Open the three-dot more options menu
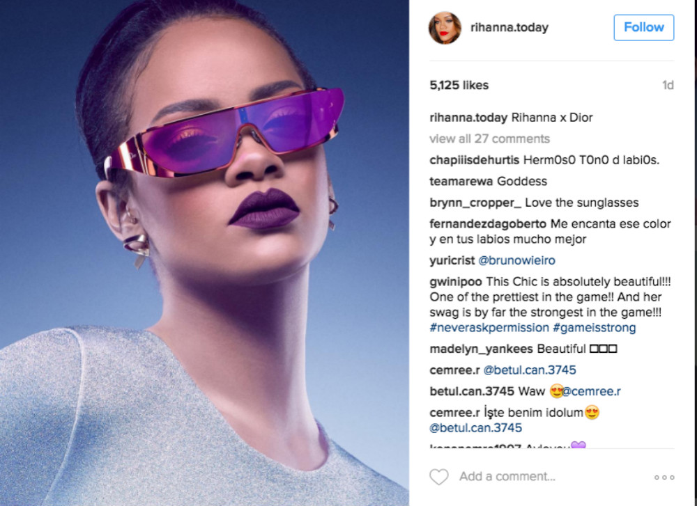 664,477
